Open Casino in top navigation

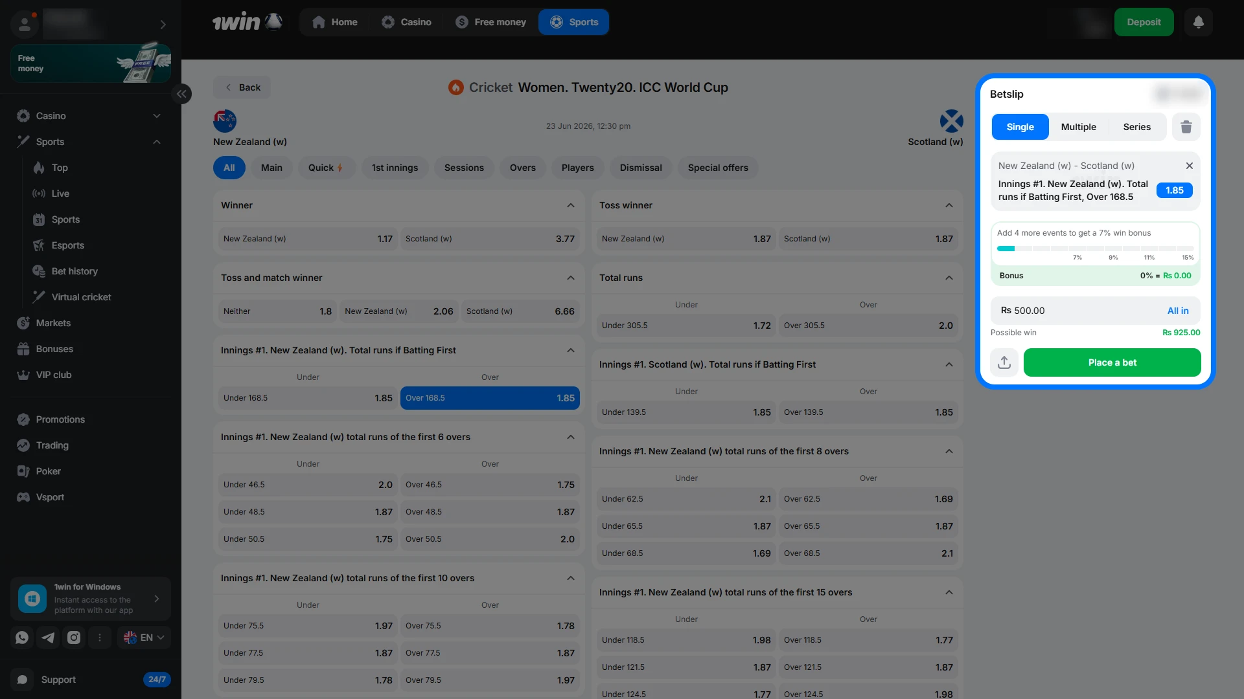[x=406, y=22]
